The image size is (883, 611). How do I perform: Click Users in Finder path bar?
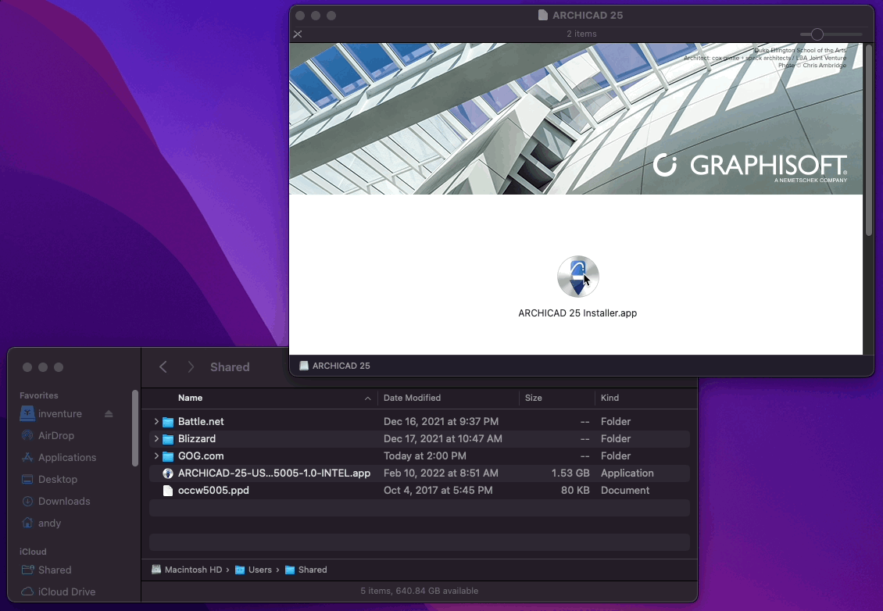coord(253,570)
